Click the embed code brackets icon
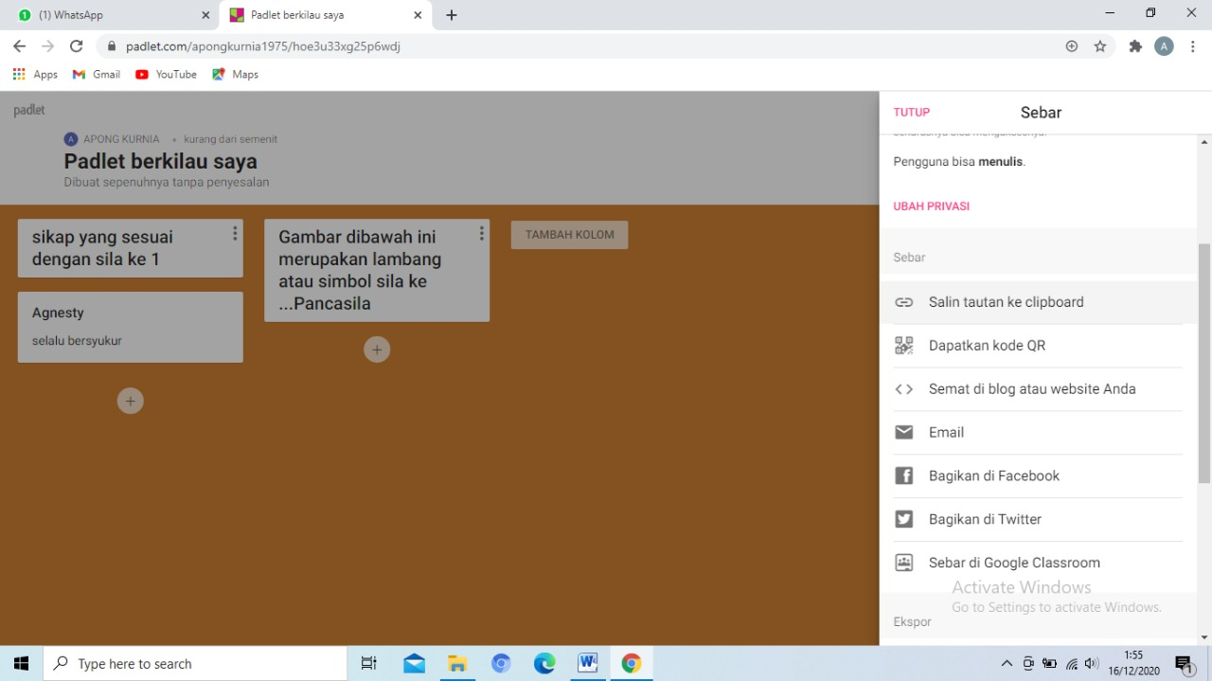 tap(904, 389)
